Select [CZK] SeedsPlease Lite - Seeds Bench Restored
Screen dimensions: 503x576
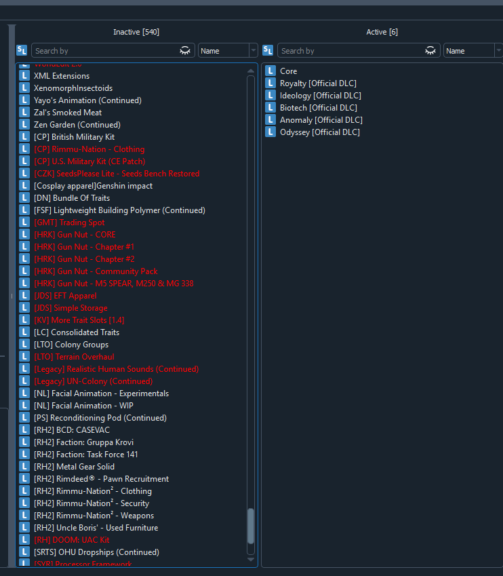pyautogui.click(x=117, y=174)
